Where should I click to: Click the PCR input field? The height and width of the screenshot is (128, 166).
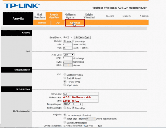click(68, 58)
